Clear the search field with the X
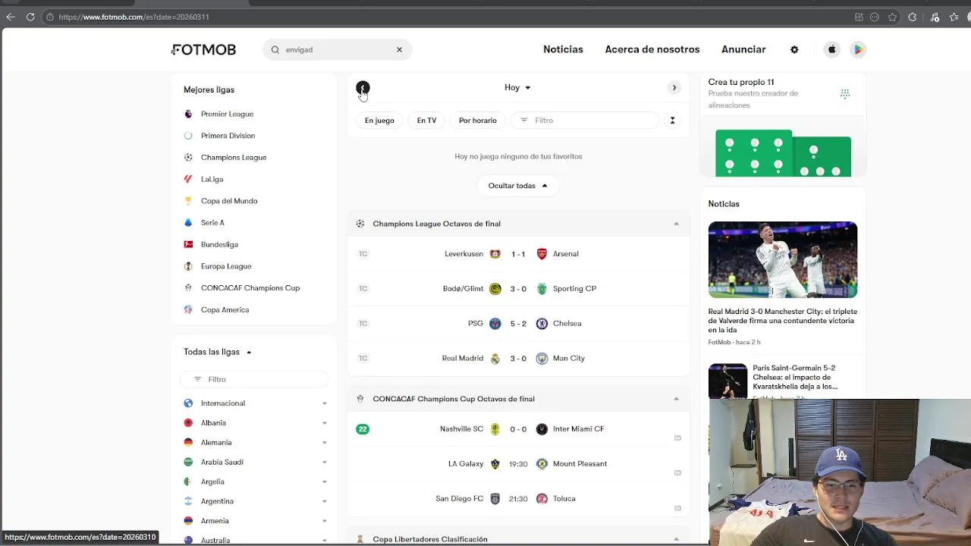971x546 pixels. tap(399, 49)
